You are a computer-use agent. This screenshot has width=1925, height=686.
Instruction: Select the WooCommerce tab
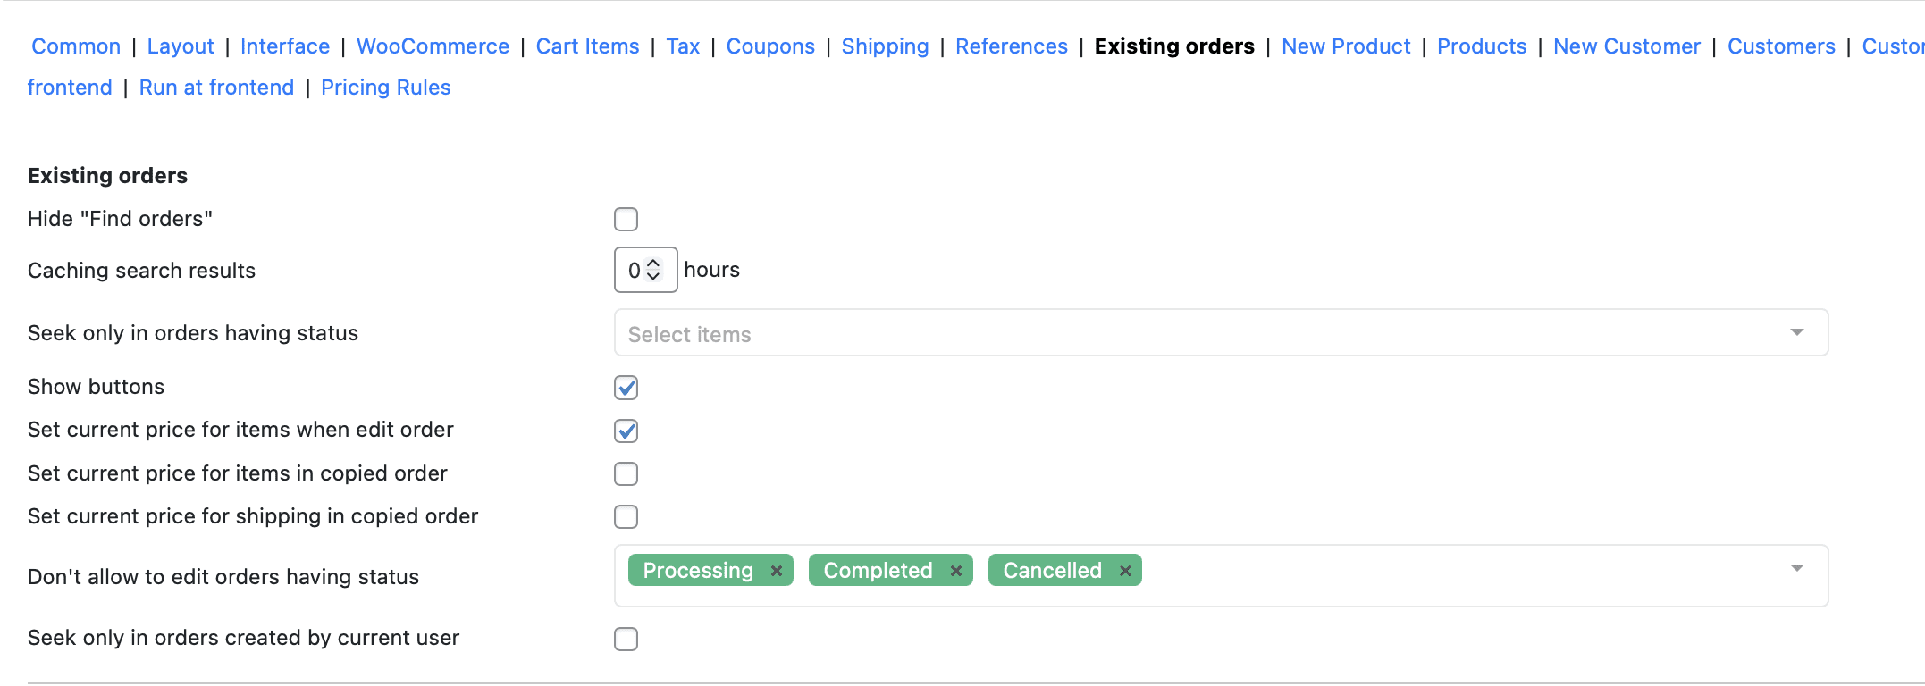tap(433, 46)
